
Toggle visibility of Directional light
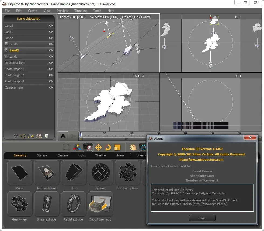point(51,63)
